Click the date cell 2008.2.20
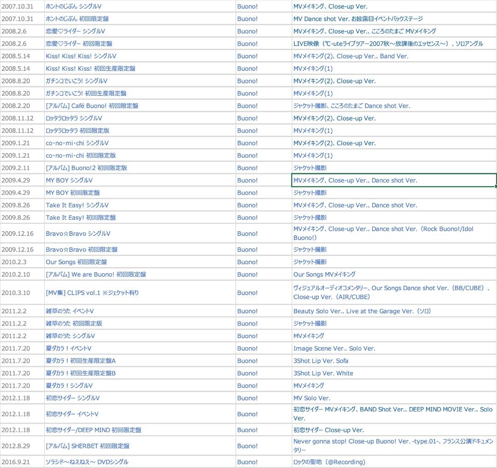 [22, 106]
